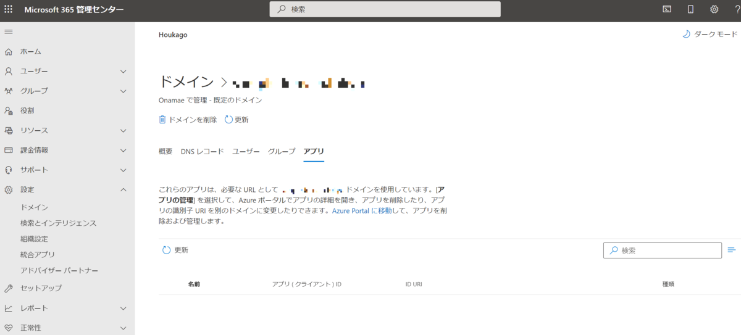
Task: Open 統合アプリ in sidebar
Action: (x=38, y=255)
